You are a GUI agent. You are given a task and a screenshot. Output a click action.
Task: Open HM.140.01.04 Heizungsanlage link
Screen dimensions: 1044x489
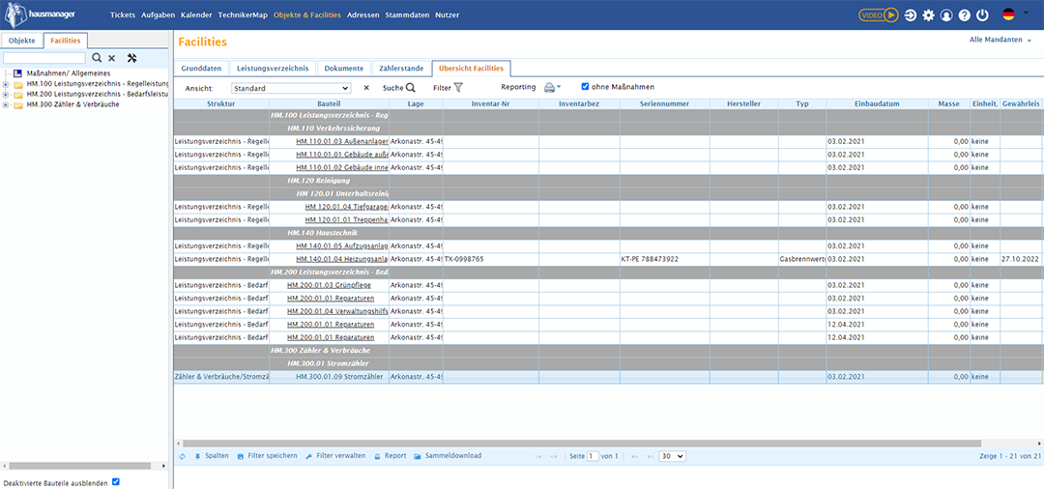click(x=342, y=259)
